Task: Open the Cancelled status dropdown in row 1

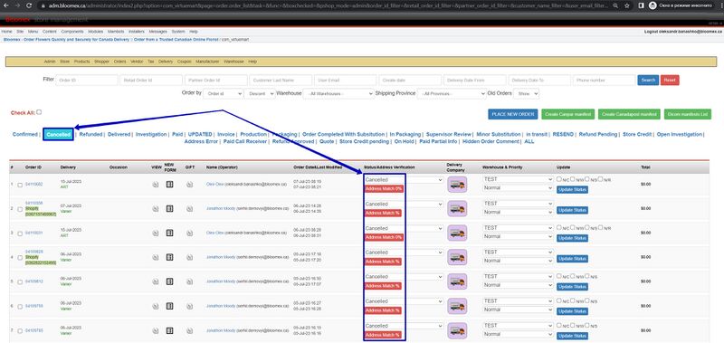Action: click(x=404, y=179)
